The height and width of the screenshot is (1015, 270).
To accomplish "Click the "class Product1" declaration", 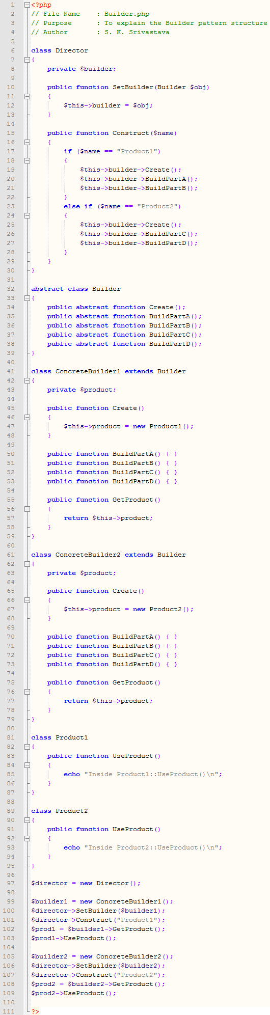I will pos(60,737).
